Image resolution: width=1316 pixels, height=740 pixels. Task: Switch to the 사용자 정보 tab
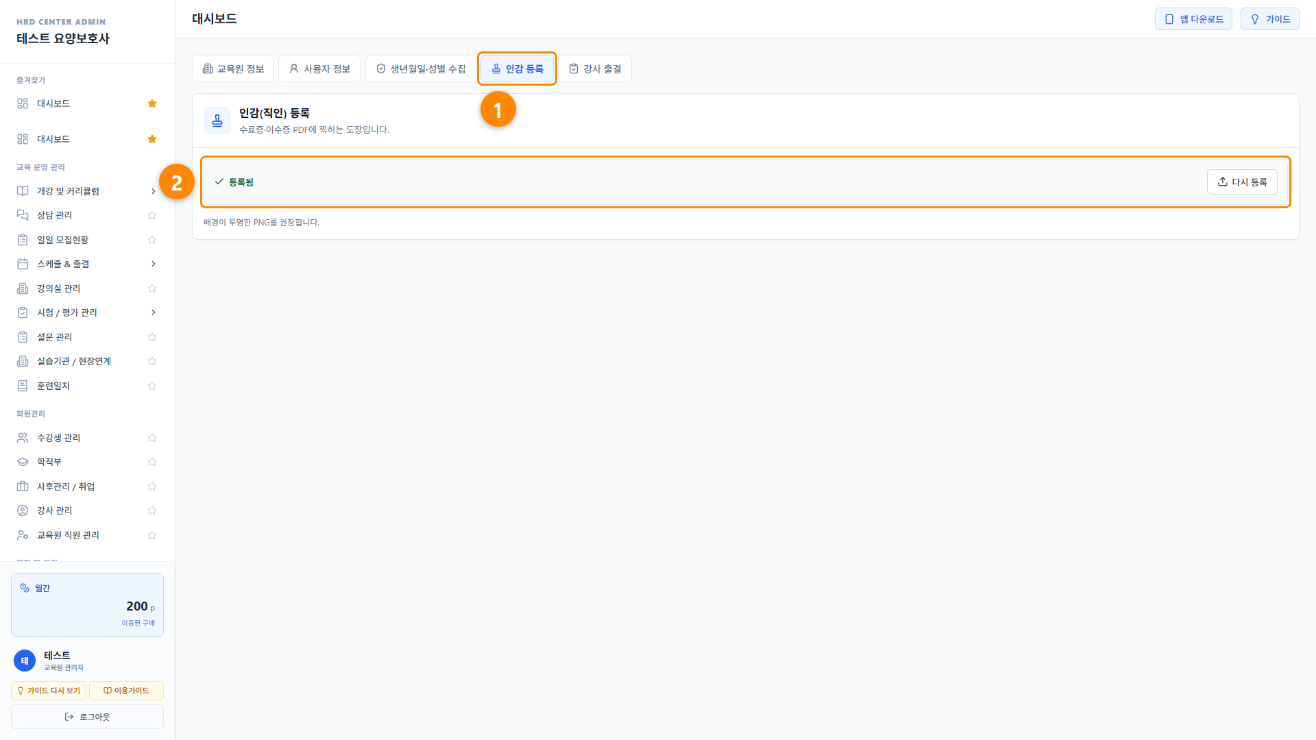pos(319,69)
